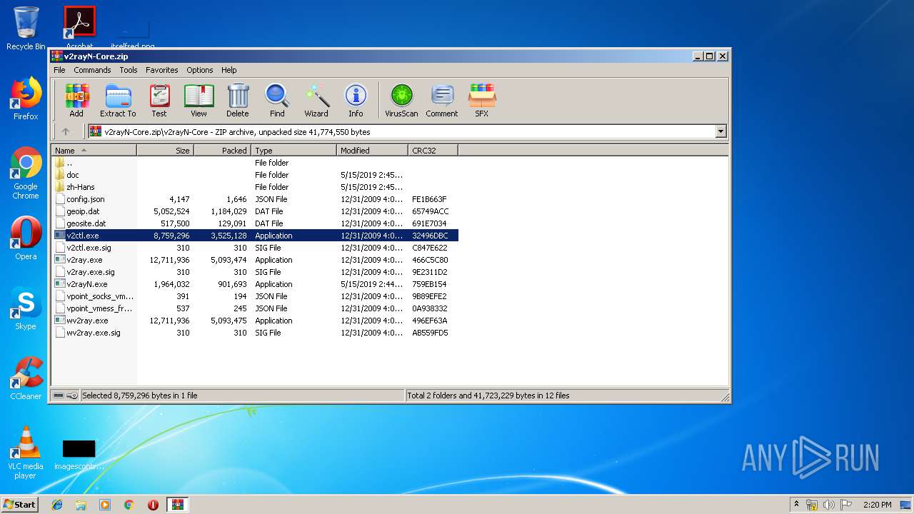Open Skype desktop shortcut
914x514 pixels.
click(x=26, y=308)
